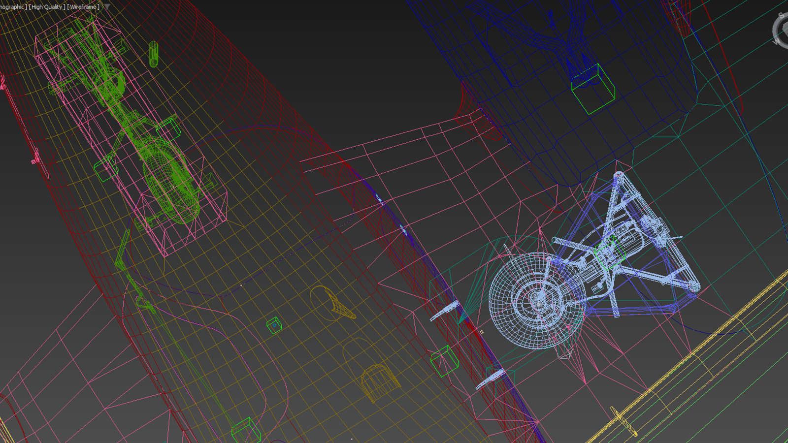Screen dimensions: 788x443
Task: Select the small green cube with blue dot
Action: (274, 325)
